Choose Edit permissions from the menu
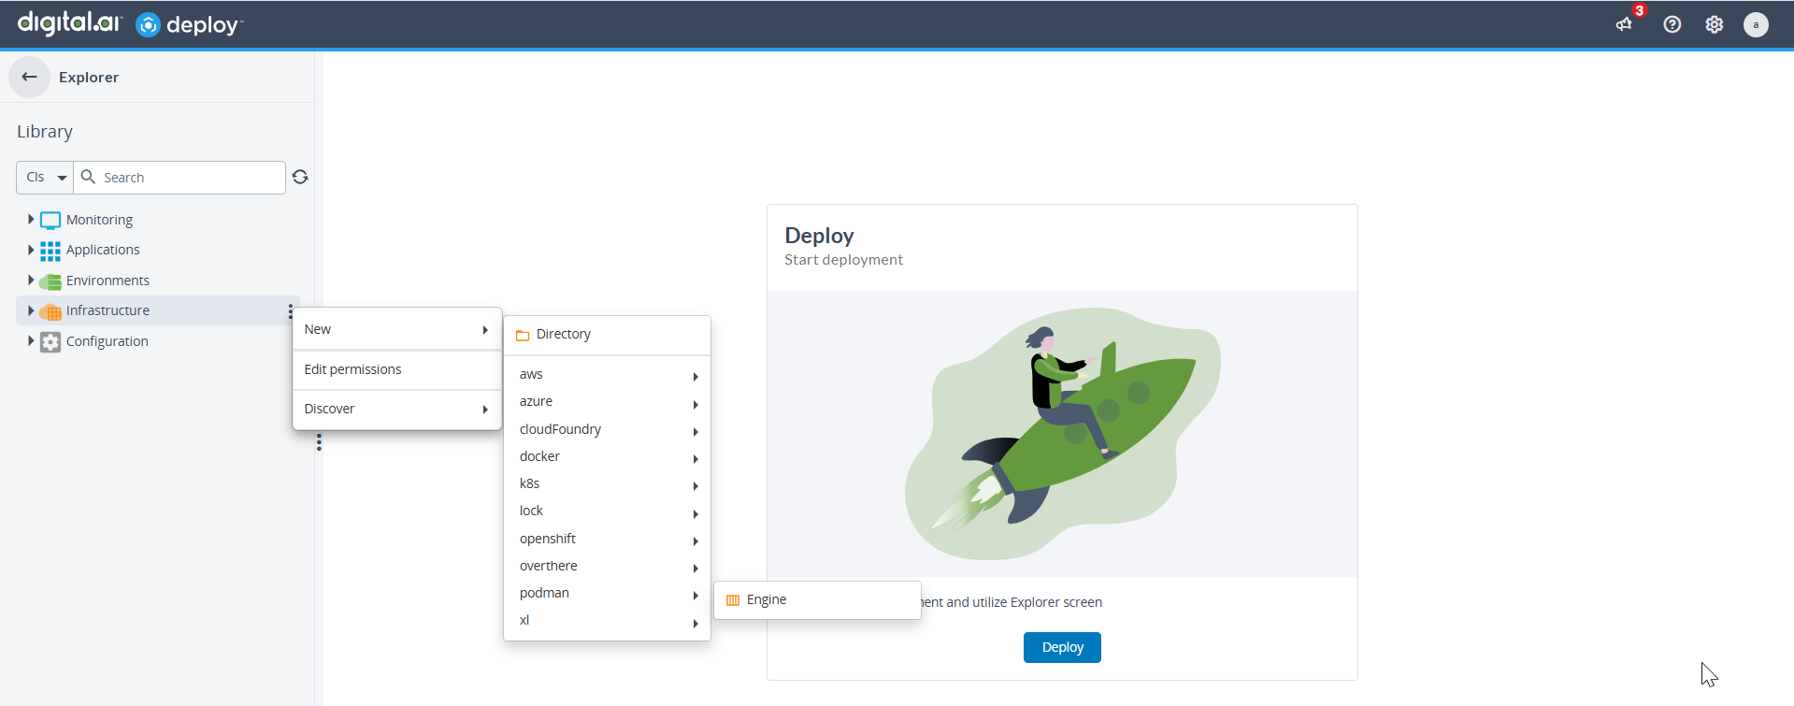The height and width of the screenshot is (706, 1794). pyautogui.click(x=397, y=369)
